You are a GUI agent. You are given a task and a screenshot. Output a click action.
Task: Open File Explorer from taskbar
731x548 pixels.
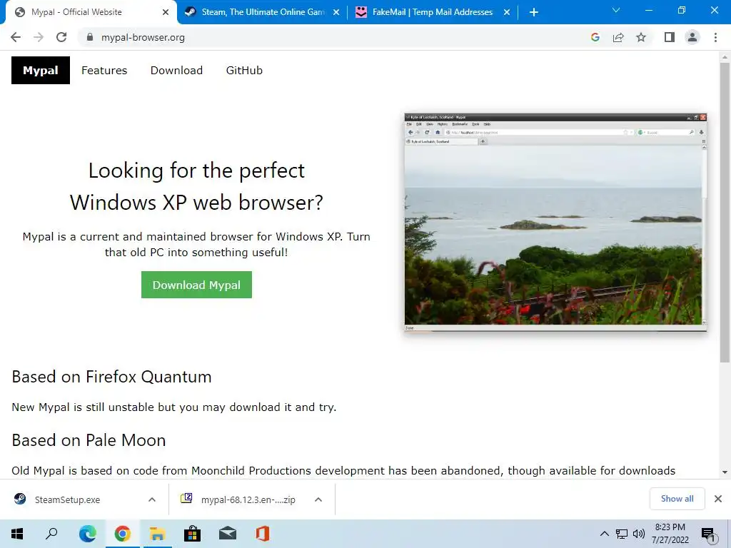157,534
